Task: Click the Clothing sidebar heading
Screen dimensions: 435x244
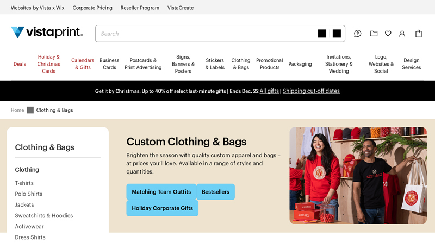Action: [x=27, y=170]
